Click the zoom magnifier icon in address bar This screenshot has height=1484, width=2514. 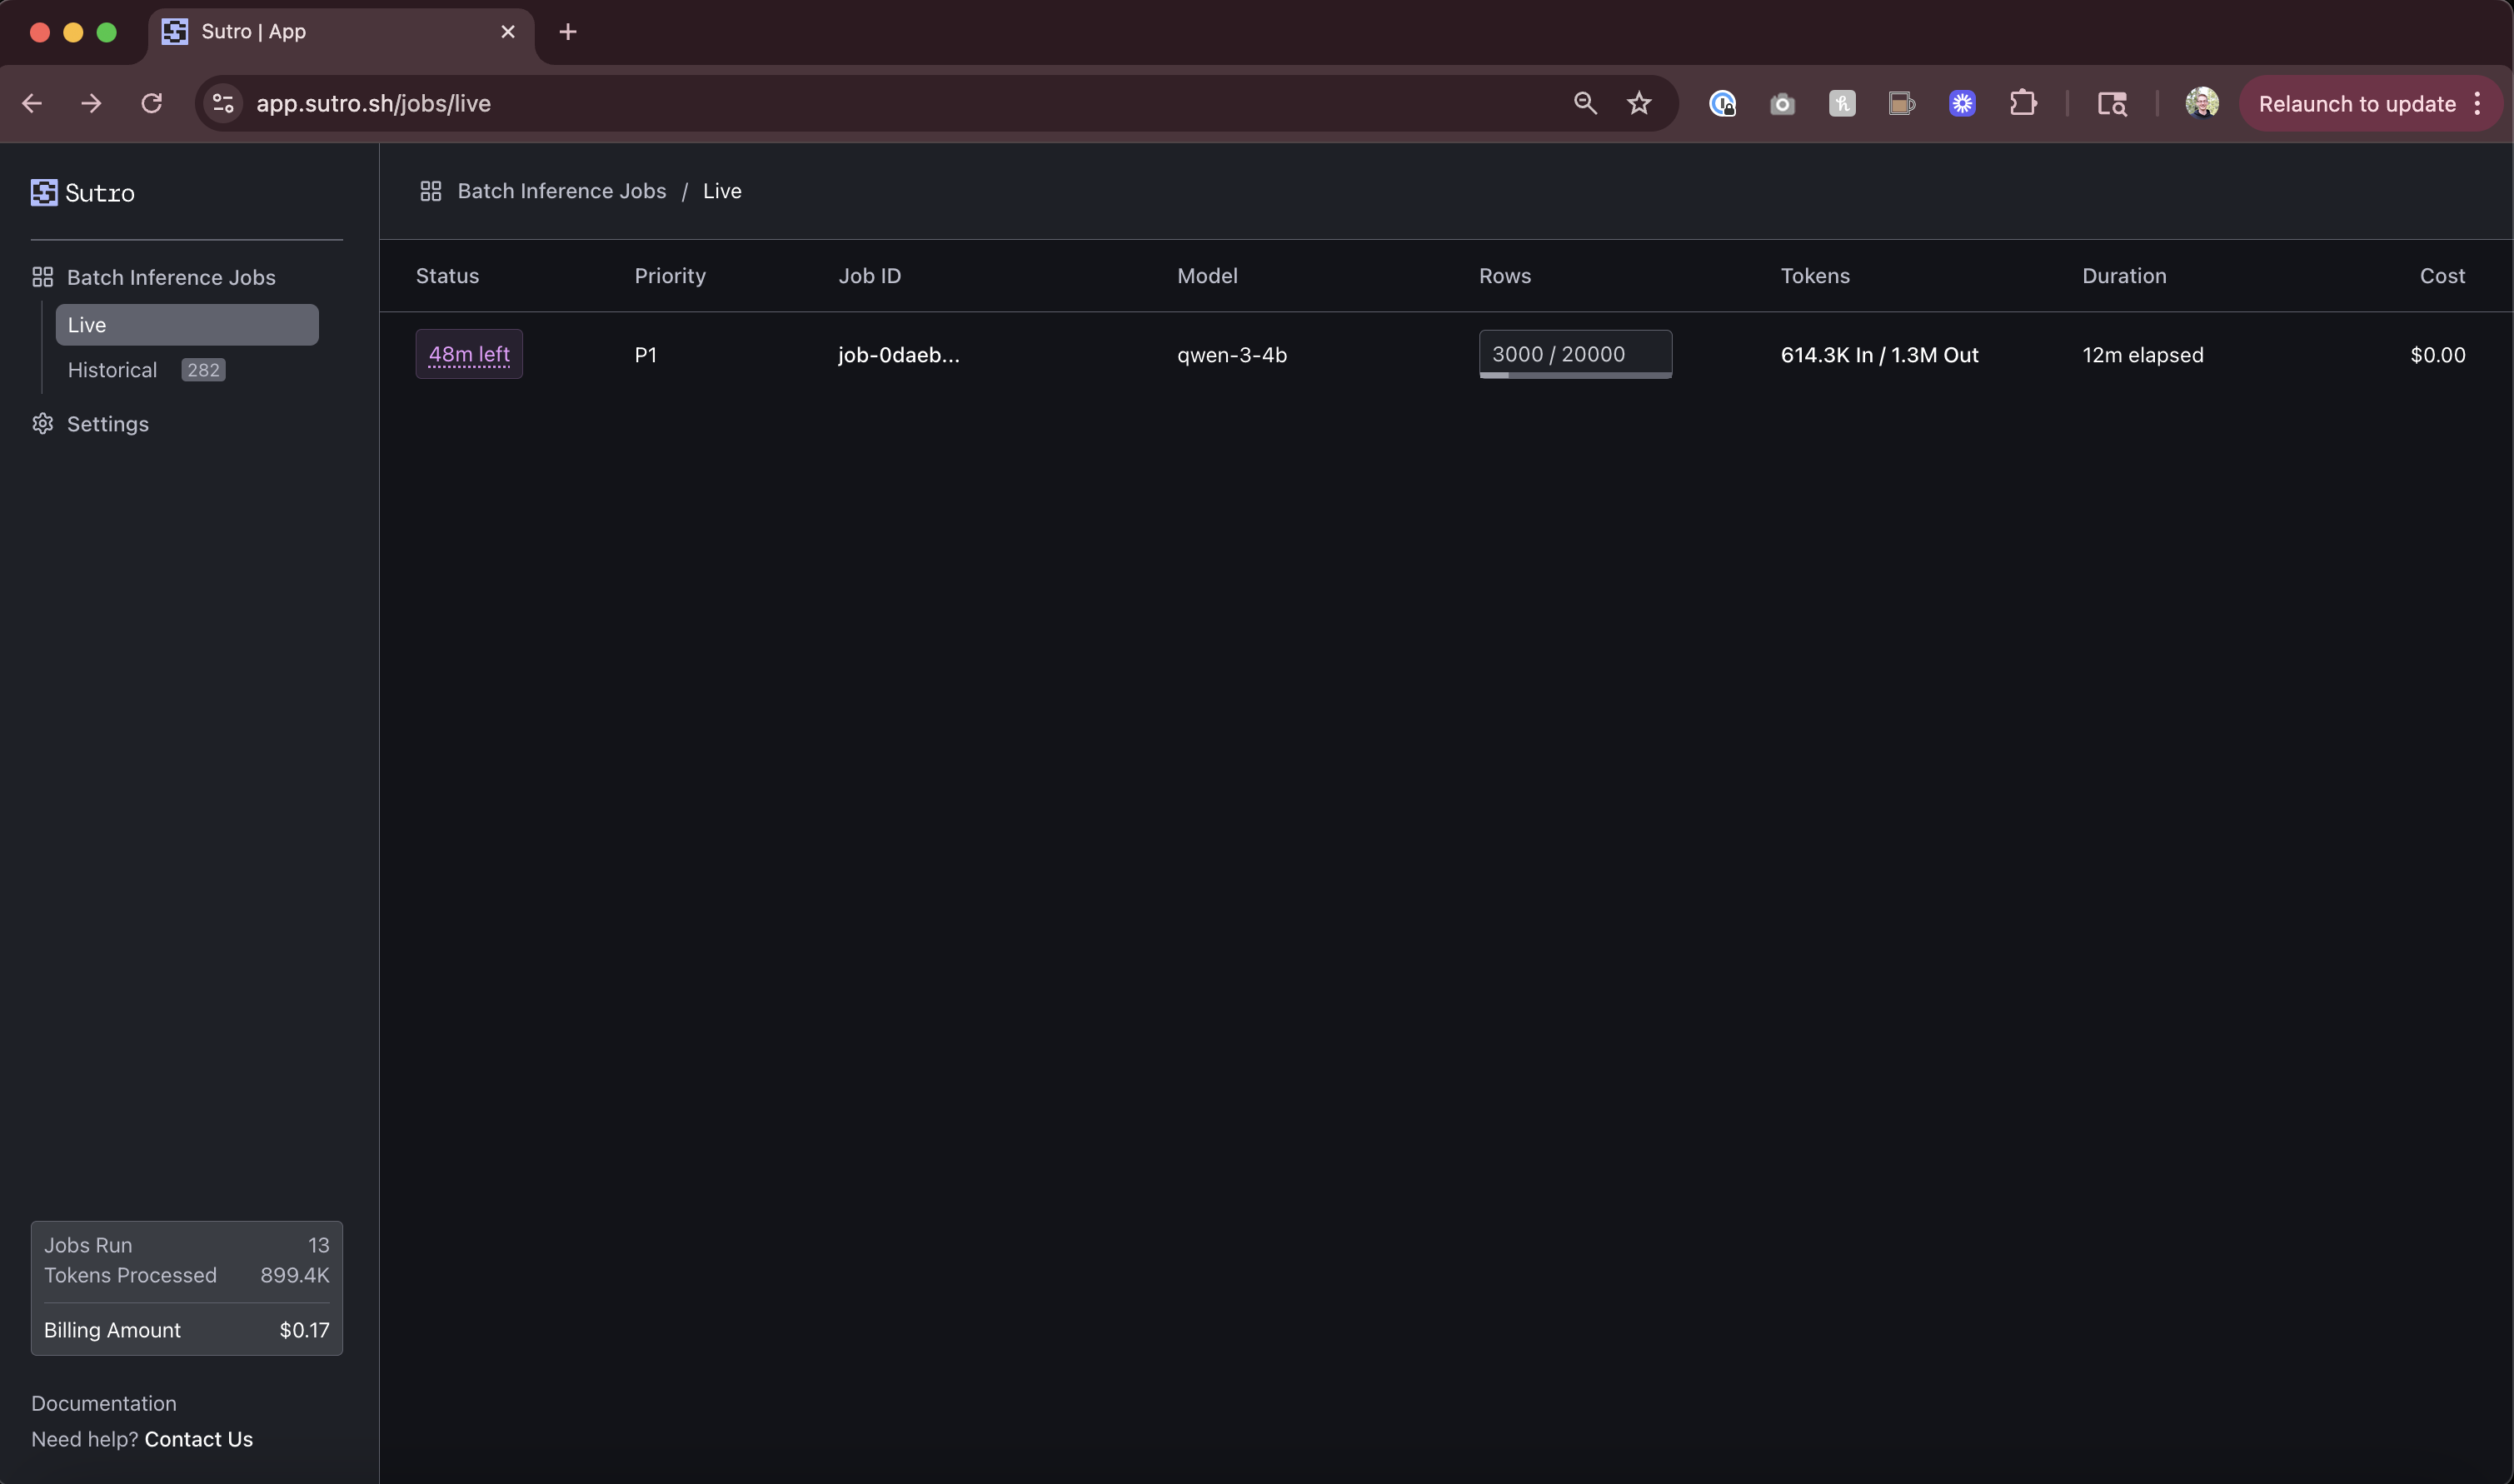(x=1585, y=103)
